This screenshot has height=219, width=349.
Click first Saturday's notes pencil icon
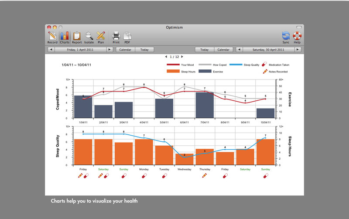[x=101, y=176]
